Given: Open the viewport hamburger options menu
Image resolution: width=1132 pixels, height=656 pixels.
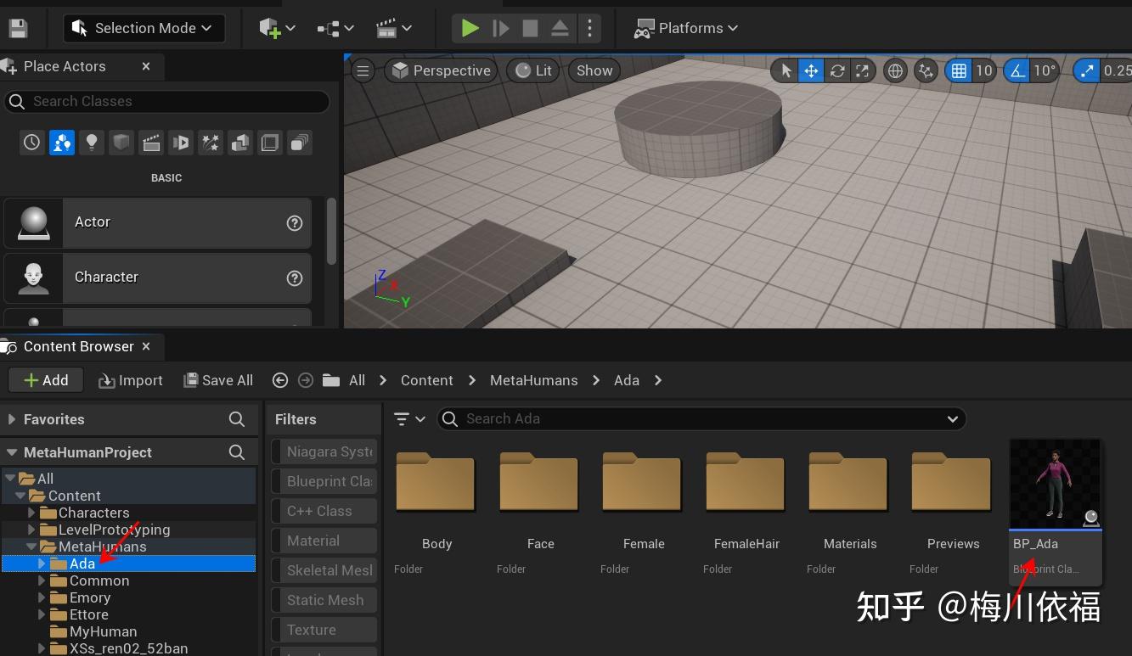Looking at the screenshot, I should pyautogui.click(x=363, y=70).
